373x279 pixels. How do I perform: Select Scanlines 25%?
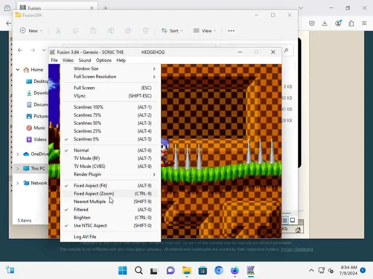pos(111,131)
